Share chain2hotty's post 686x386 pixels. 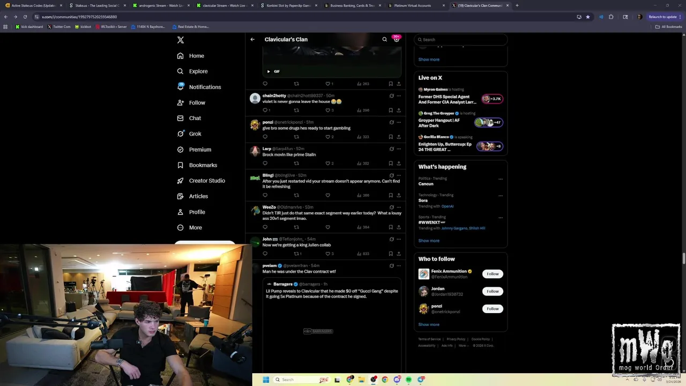399,110
